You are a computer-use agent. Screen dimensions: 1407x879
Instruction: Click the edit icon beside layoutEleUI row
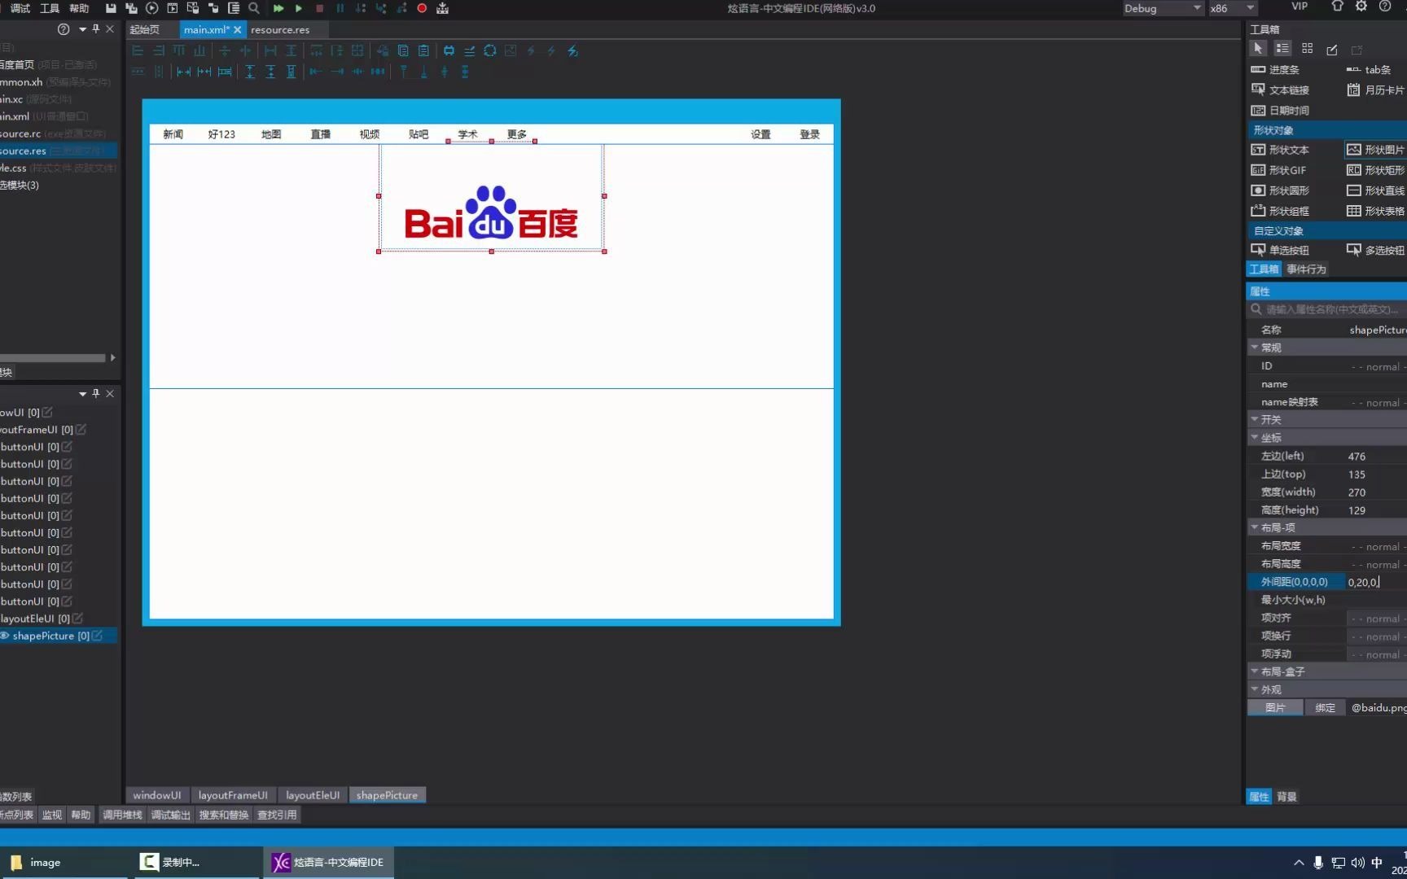pyautogui.click(x=77, y=619)
